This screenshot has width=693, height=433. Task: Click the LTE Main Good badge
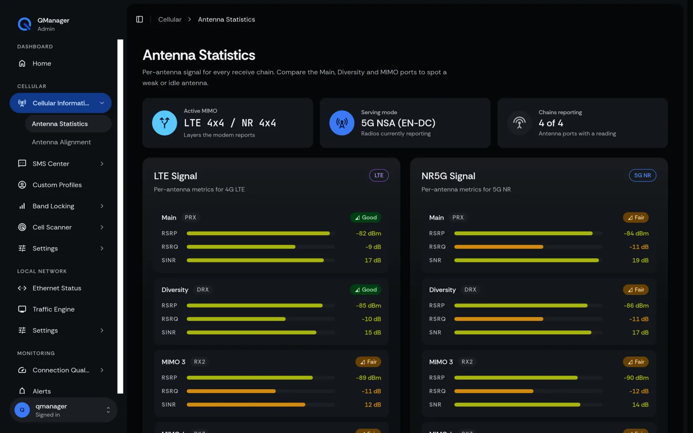point(366,217)
